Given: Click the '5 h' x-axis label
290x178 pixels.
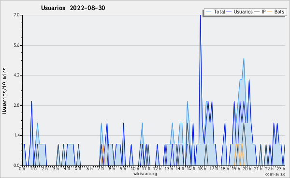Looking at the screenshot, I should click(78, 168).
